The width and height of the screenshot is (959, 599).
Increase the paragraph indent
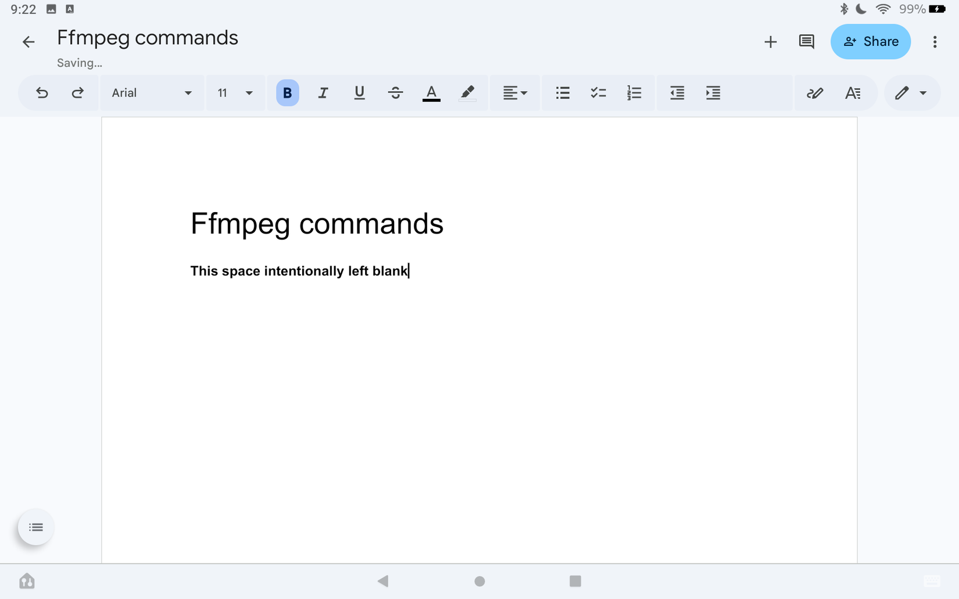pos(713,93)
